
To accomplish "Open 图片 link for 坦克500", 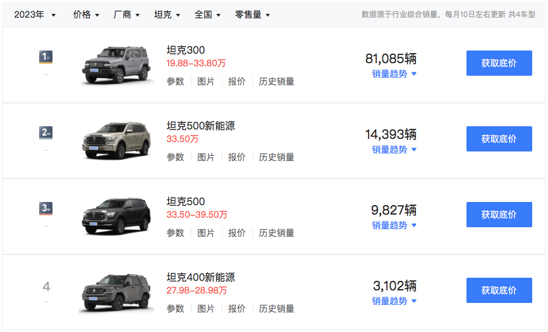I will 206,233.
